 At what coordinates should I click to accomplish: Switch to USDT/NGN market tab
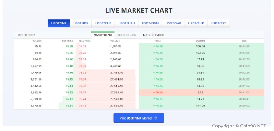point(150,23)
